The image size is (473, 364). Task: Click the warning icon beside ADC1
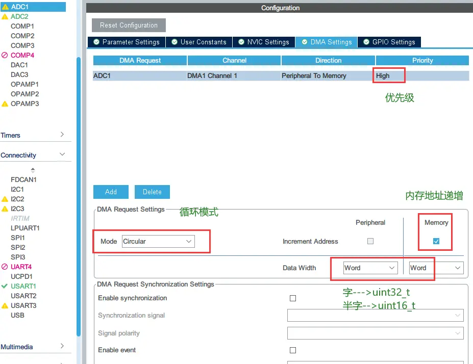coord(5,7)
